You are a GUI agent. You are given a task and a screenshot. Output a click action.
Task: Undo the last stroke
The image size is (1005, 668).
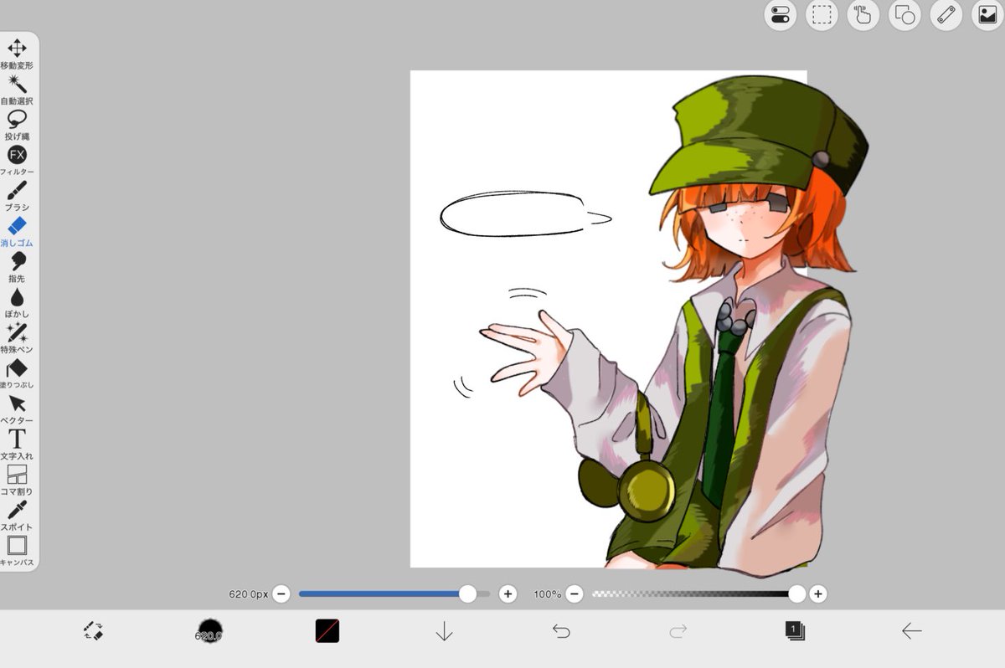(561, 631)
